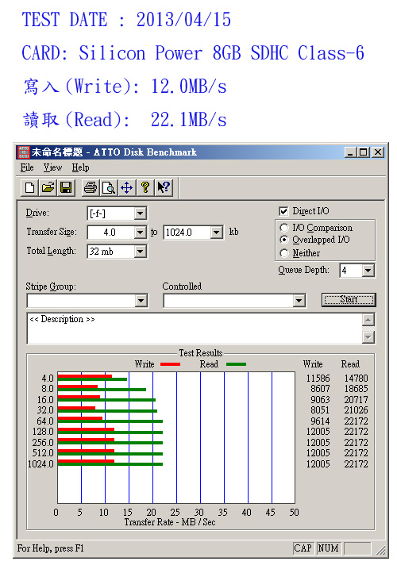Open Print Preview from the toolbar
Image resolution: width=397 pixels, height=569 pixels.
(109, 187)
